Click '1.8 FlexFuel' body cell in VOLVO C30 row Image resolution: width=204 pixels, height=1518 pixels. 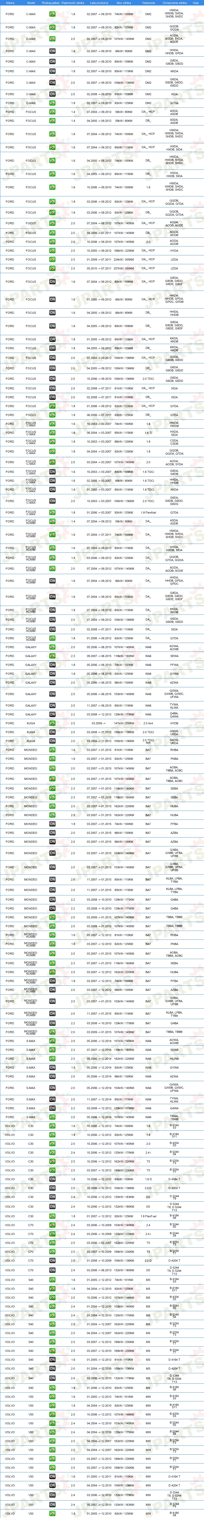point(149,1216)
